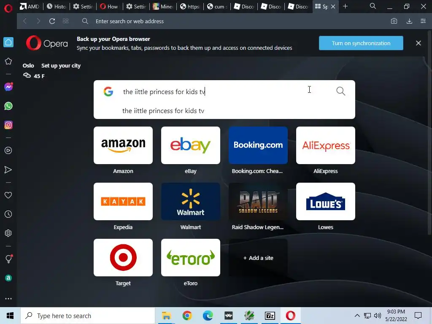Take a snapshot with the camera icon

pos(394,21)
